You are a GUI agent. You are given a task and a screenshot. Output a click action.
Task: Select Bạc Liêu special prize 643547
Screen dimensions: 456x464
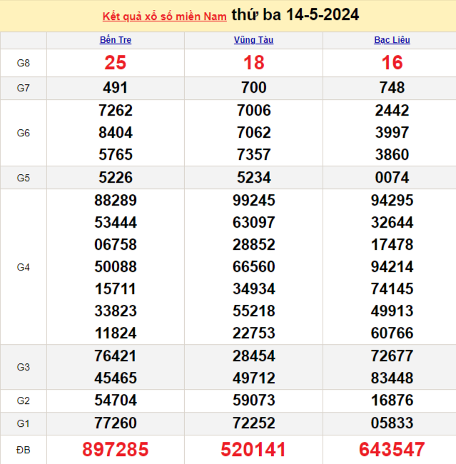click(392, 450)
